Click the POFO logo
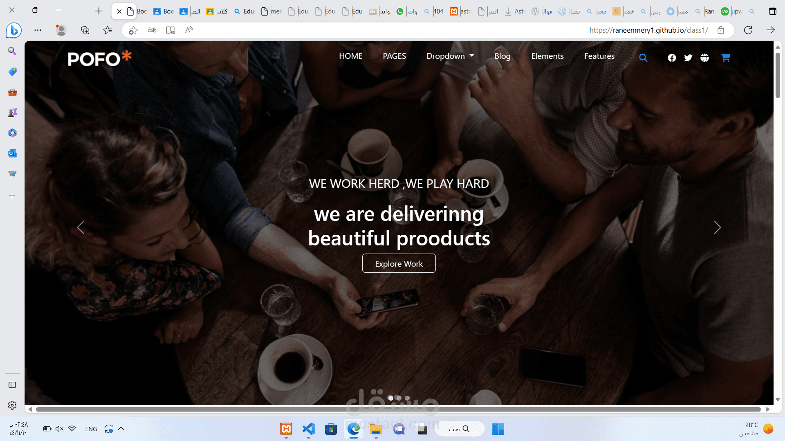Viewport: 785px width, 441px height. point(100,59)
